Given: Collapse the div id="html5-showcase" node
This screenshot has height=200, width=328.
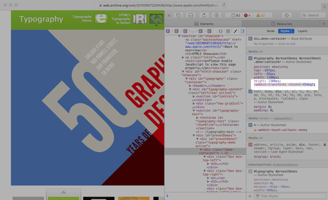Looking at the screenshot, I should pos(183,72).
